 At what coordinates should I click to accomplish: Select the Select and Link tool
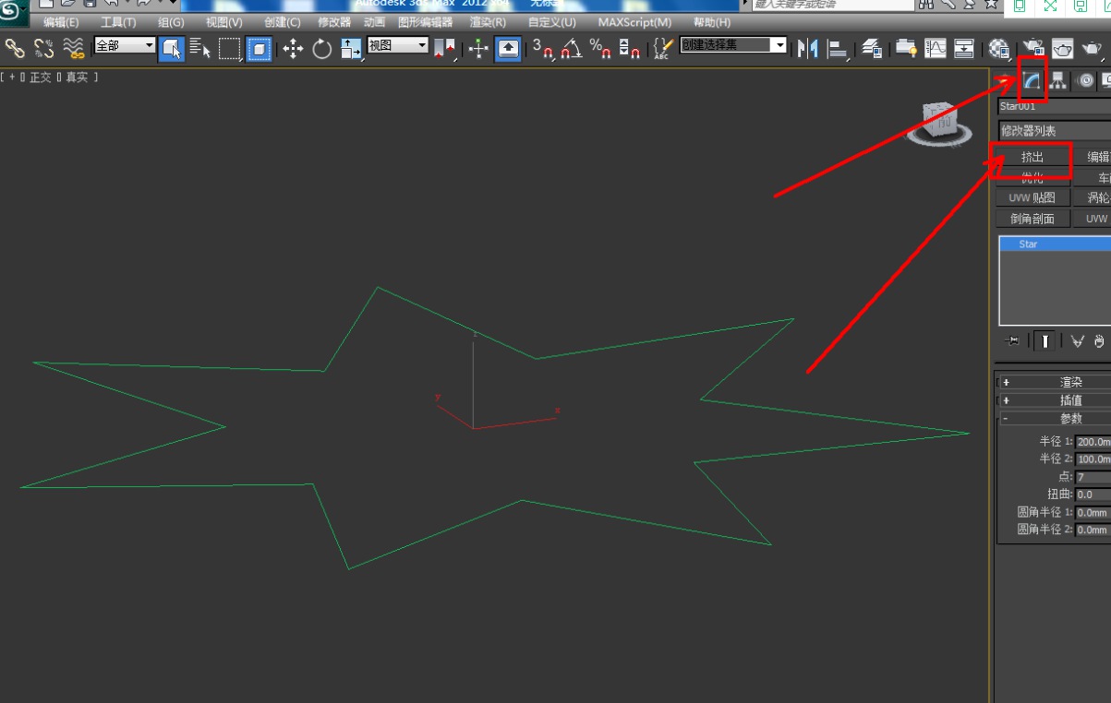[x=15, y=48]
